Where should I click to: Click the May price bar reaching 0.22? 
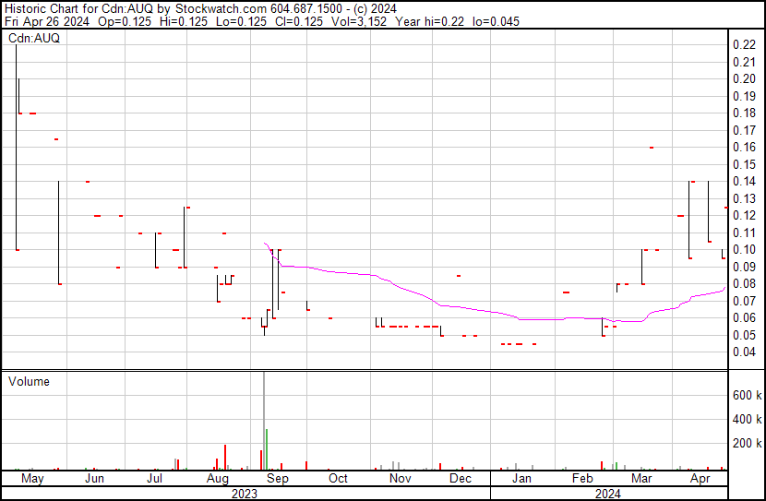point(16,148)
